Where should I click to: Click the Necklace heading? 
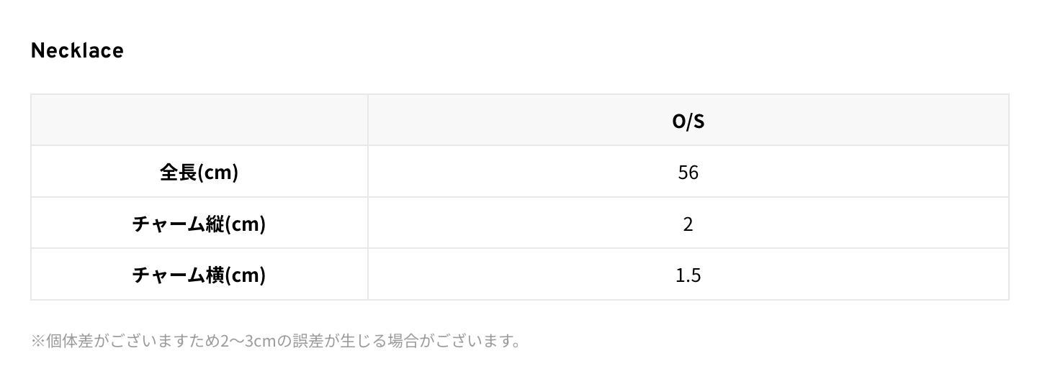77,50
